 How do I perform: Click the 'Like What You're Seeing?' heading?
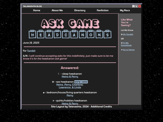126,22
